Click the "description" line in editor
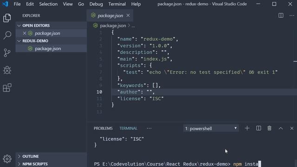This screenshot has width=297, height=167. [143, 52]
